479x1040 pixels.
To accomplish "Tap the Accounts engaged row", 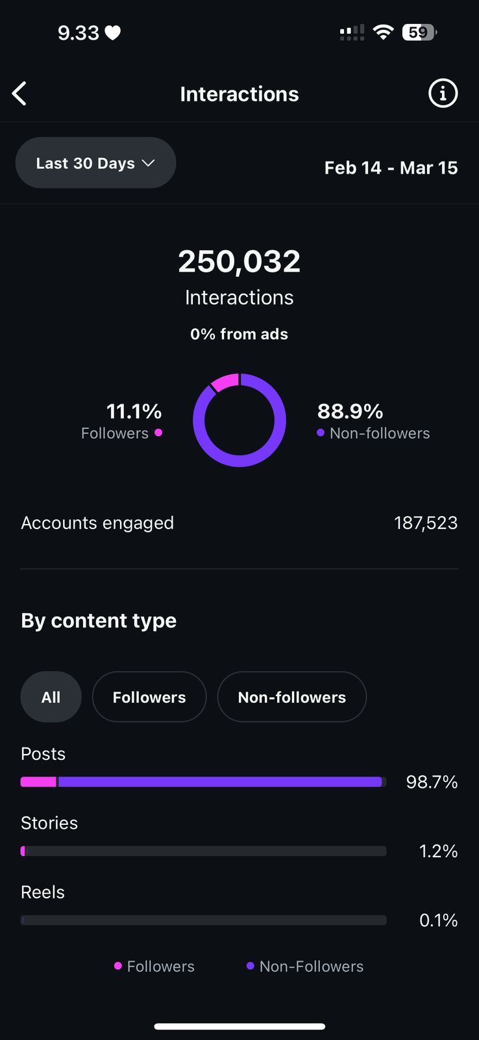I will [239, 523].
